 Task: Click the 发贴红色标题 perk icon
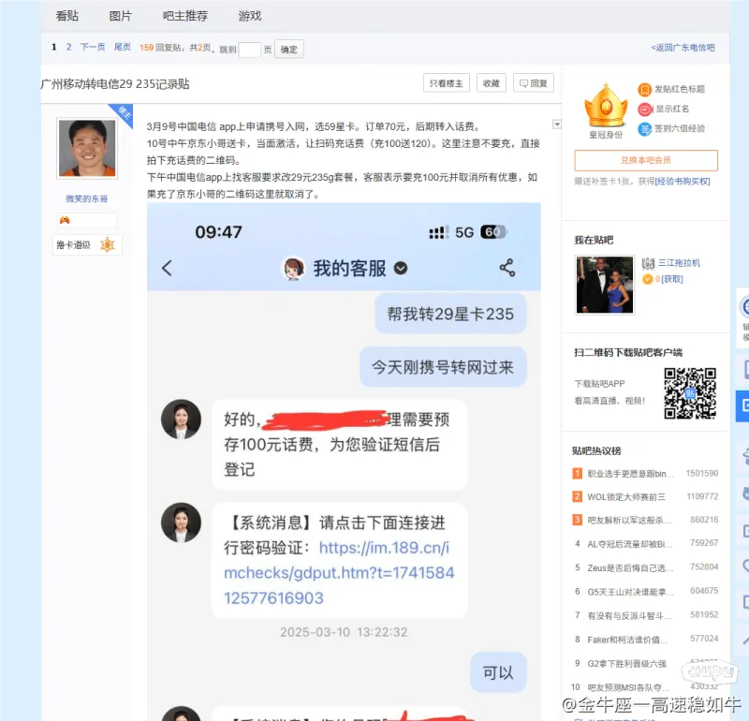[644, 89]
